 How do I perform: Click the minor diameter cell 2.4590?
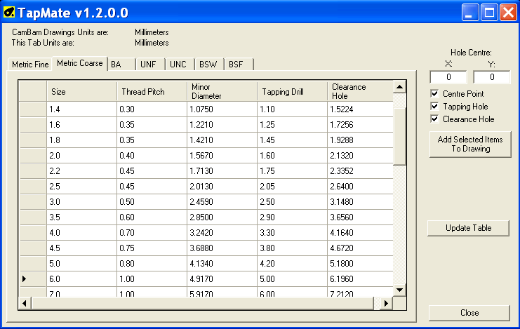pos(222,201)
